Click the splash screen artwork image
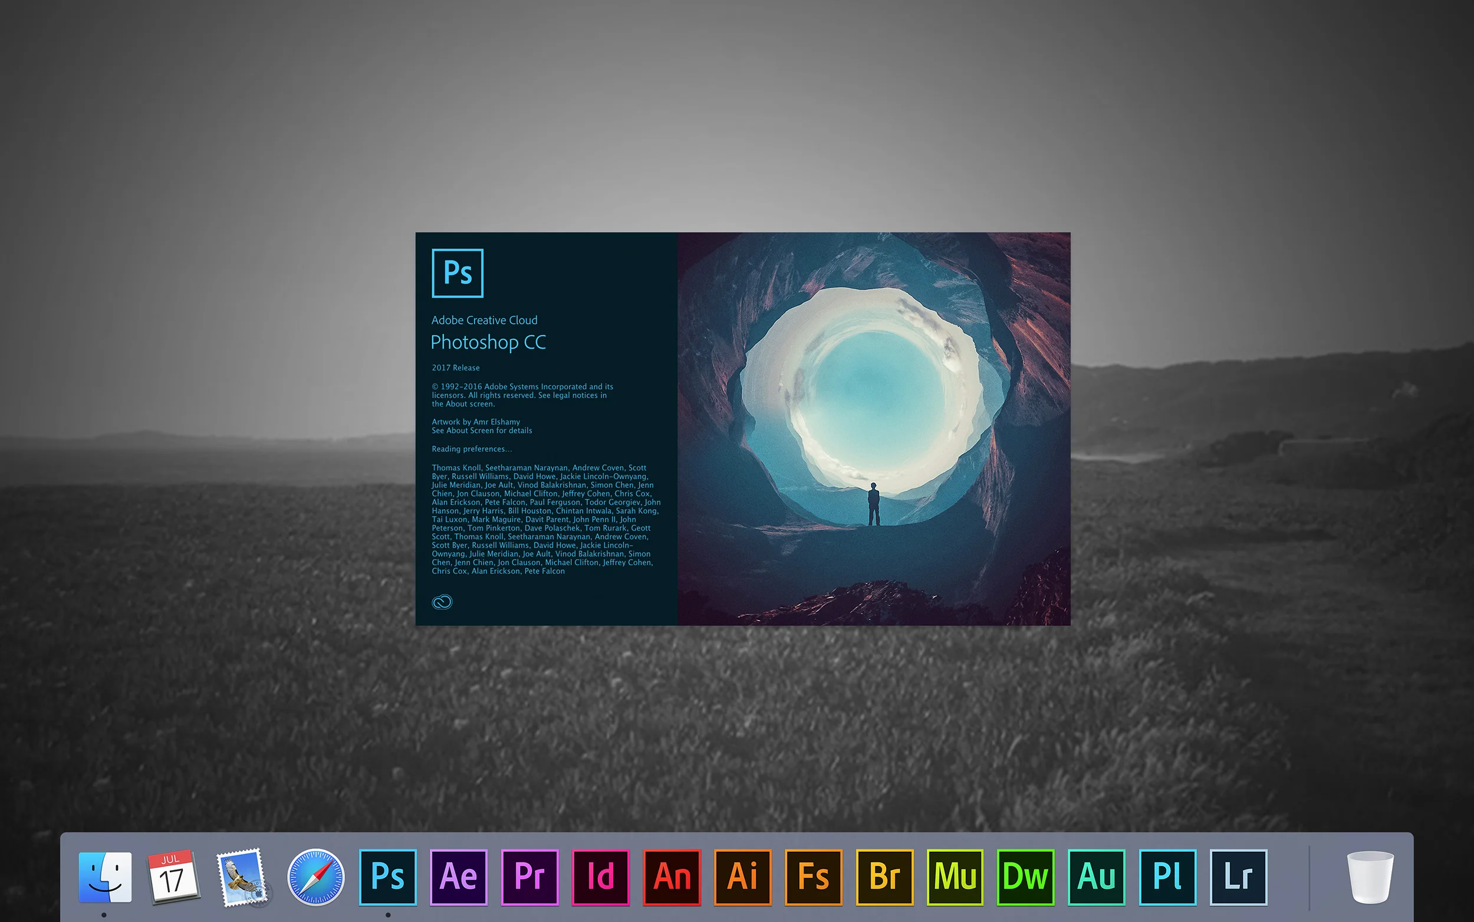1474x922 pixels. pos(874,429)
